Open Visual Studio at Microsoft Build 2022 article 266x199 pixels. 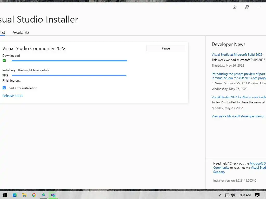pyautogui.click(x=237, y=54)
